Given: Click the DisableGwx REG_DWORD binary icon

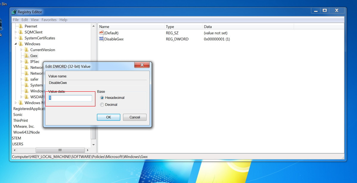Looking at the screenshot, I should pos(101,39).
